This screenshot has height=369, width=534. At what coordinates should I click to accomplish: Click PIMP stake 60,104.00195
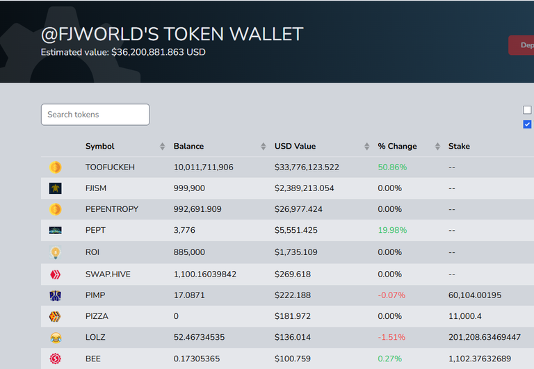pyautogui.click(x=475, y=295)
